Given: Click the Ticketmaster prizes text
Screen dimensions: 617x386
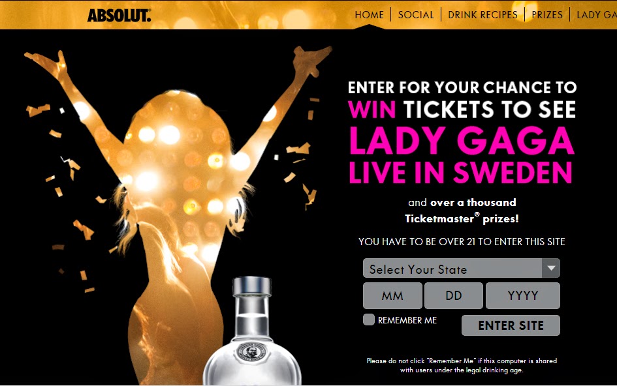Looking at the screenshot, I should (462, 219).
